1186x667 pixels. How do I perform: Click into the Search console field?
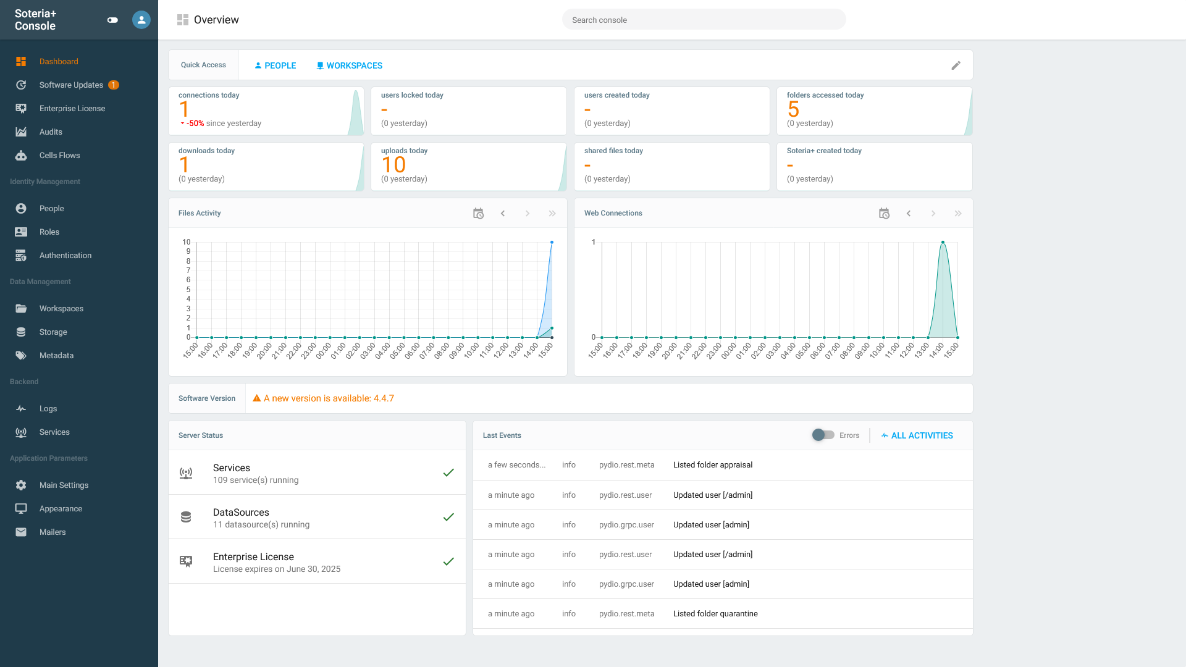click(x=704, y=19)
